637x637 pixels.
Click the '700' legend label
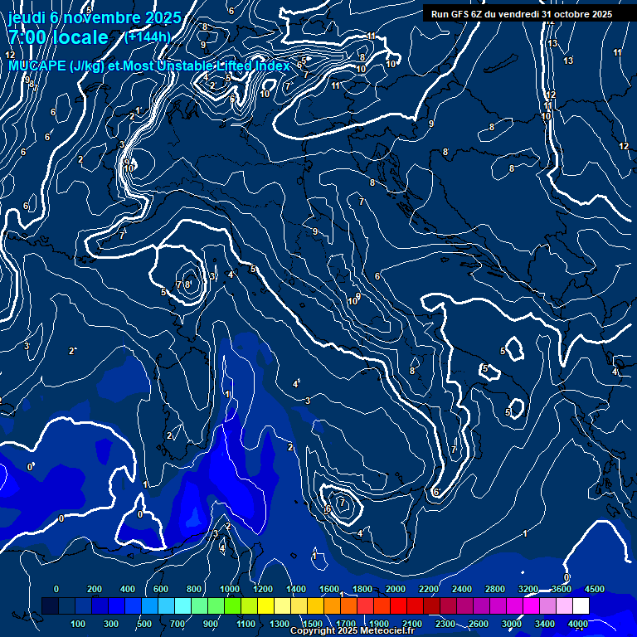(177, 624)
